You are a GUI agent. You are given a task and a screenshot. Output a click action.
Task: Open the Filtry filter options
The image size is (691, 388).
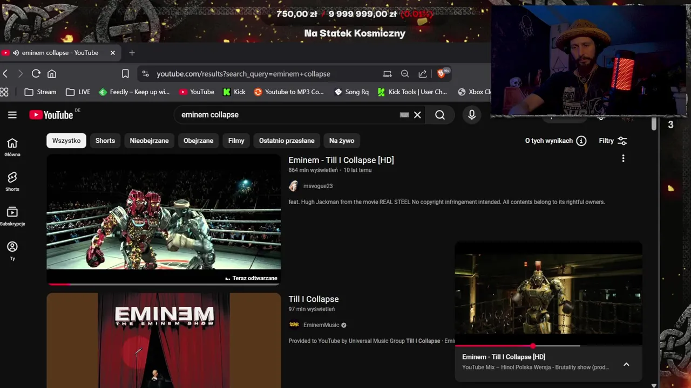coord(613,141)
